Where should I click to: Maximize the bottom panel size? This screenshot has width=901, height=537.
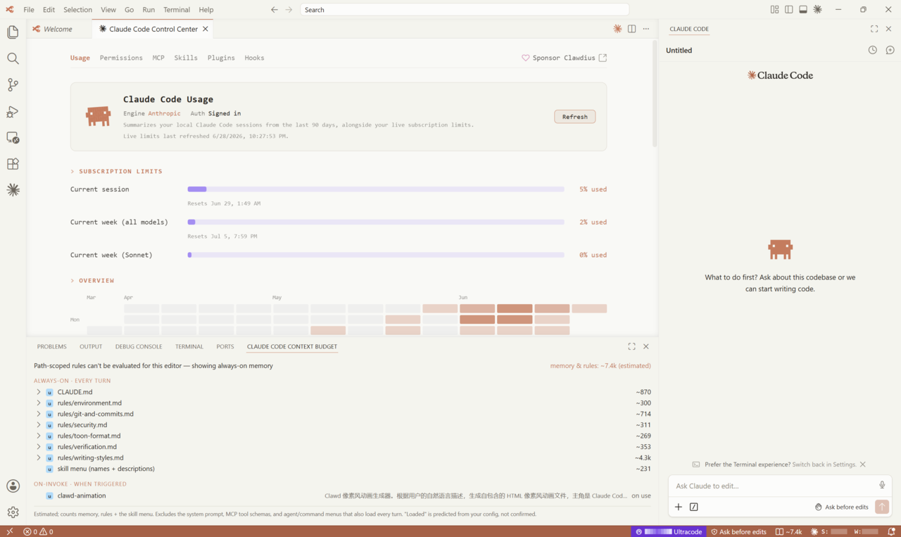pos(631,346)
